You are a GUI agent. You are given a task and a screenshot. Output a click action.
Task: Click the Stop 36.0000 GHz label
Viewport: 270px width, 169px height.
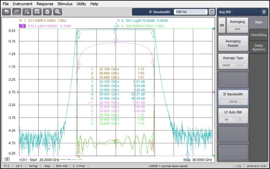point(197,160)
